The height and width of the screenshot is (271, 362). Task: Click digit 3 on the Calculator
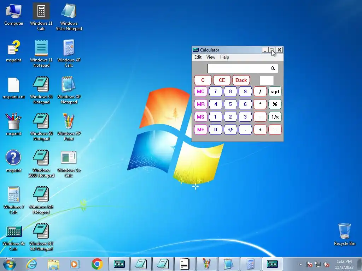pos(245,117)
